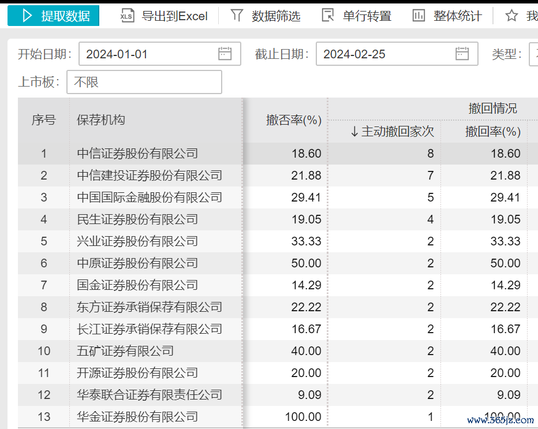Click 撤否率 value 19.05 for 民生证券
The width and height of the screenshot is (538, 429).
tap(307, 219)
